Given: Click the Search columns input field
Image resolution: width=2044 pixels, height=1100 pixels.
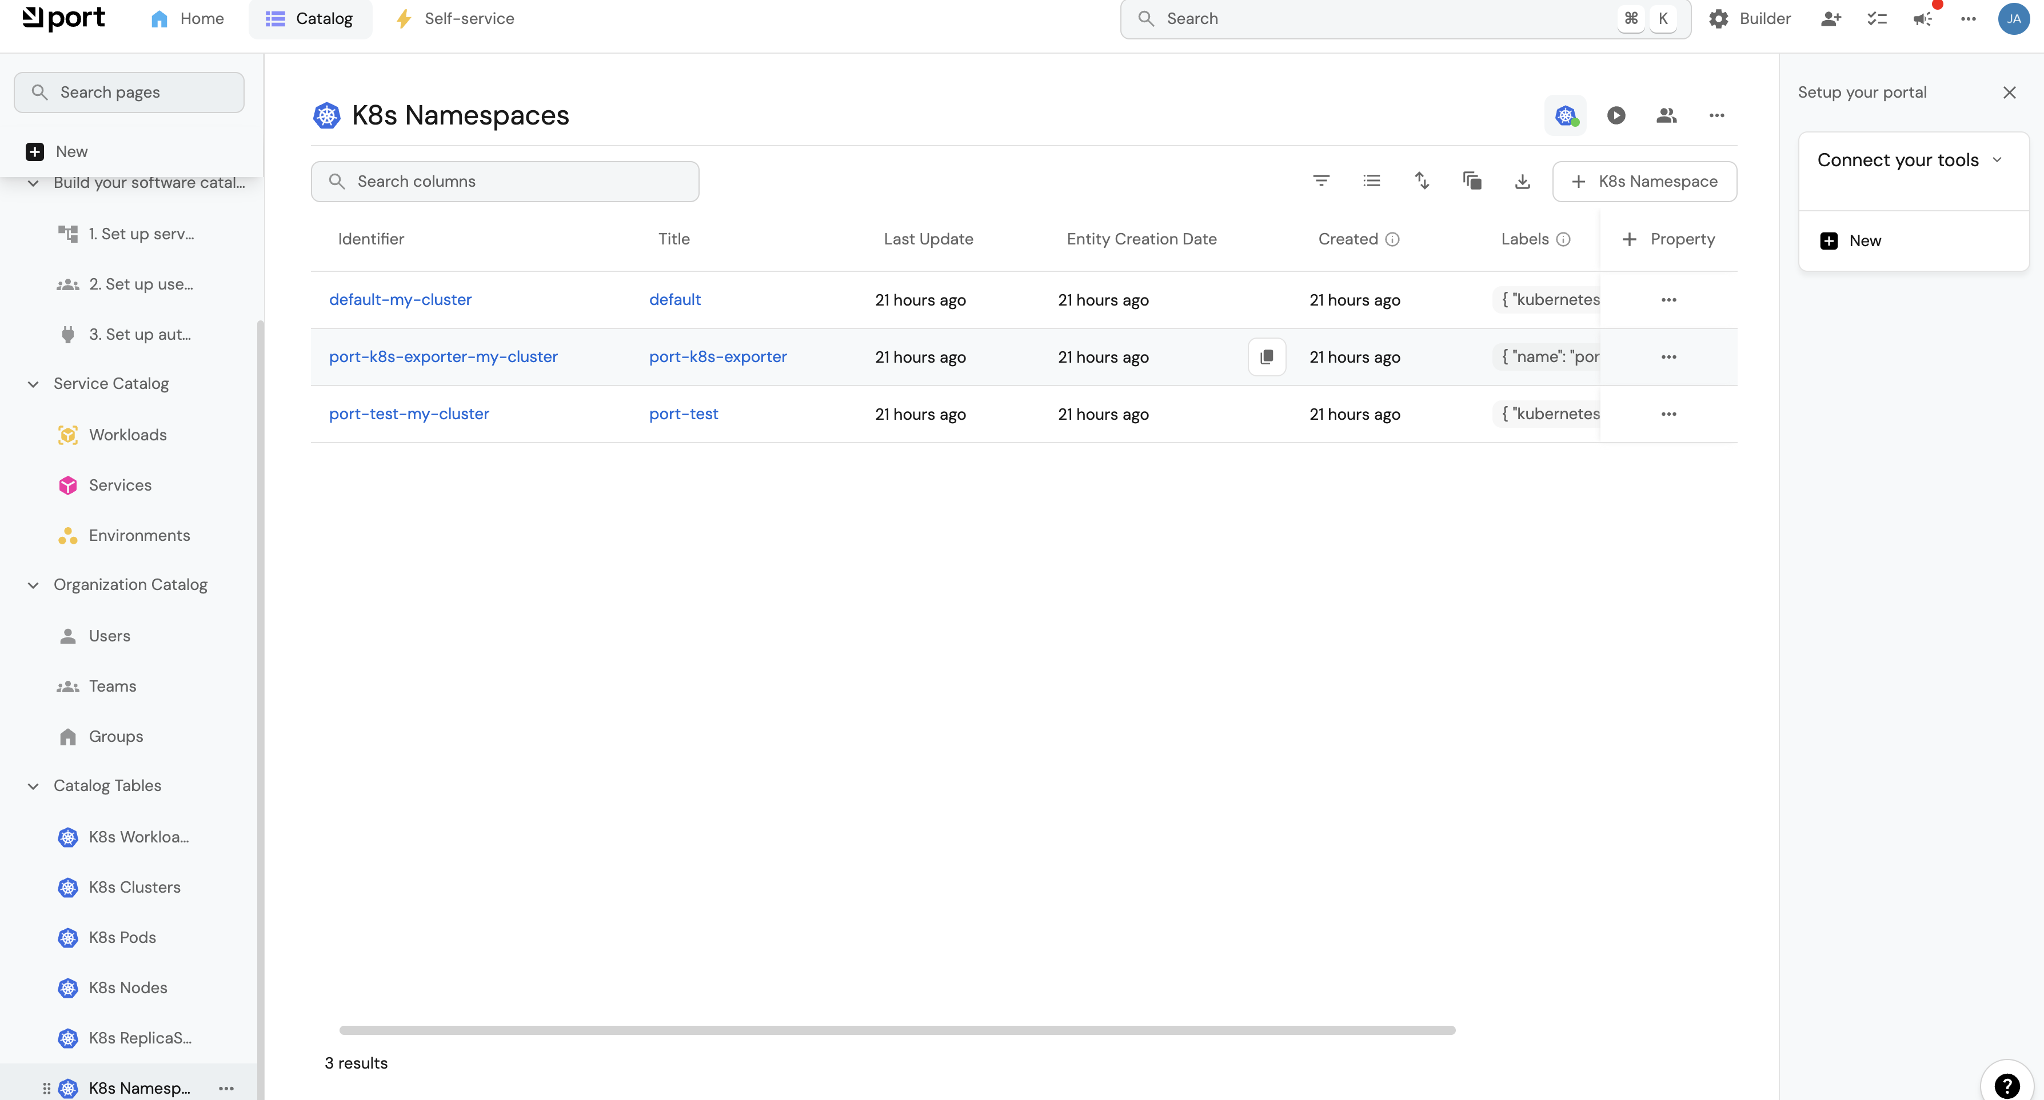Looking at the screenshot, I should coord(505,182).
